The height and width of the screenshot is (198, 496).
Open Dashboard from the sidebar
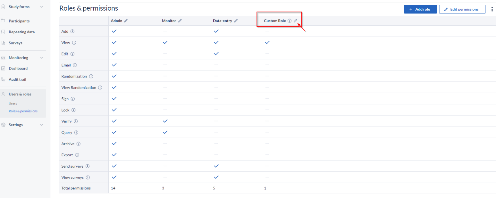[x=18, y=68]
